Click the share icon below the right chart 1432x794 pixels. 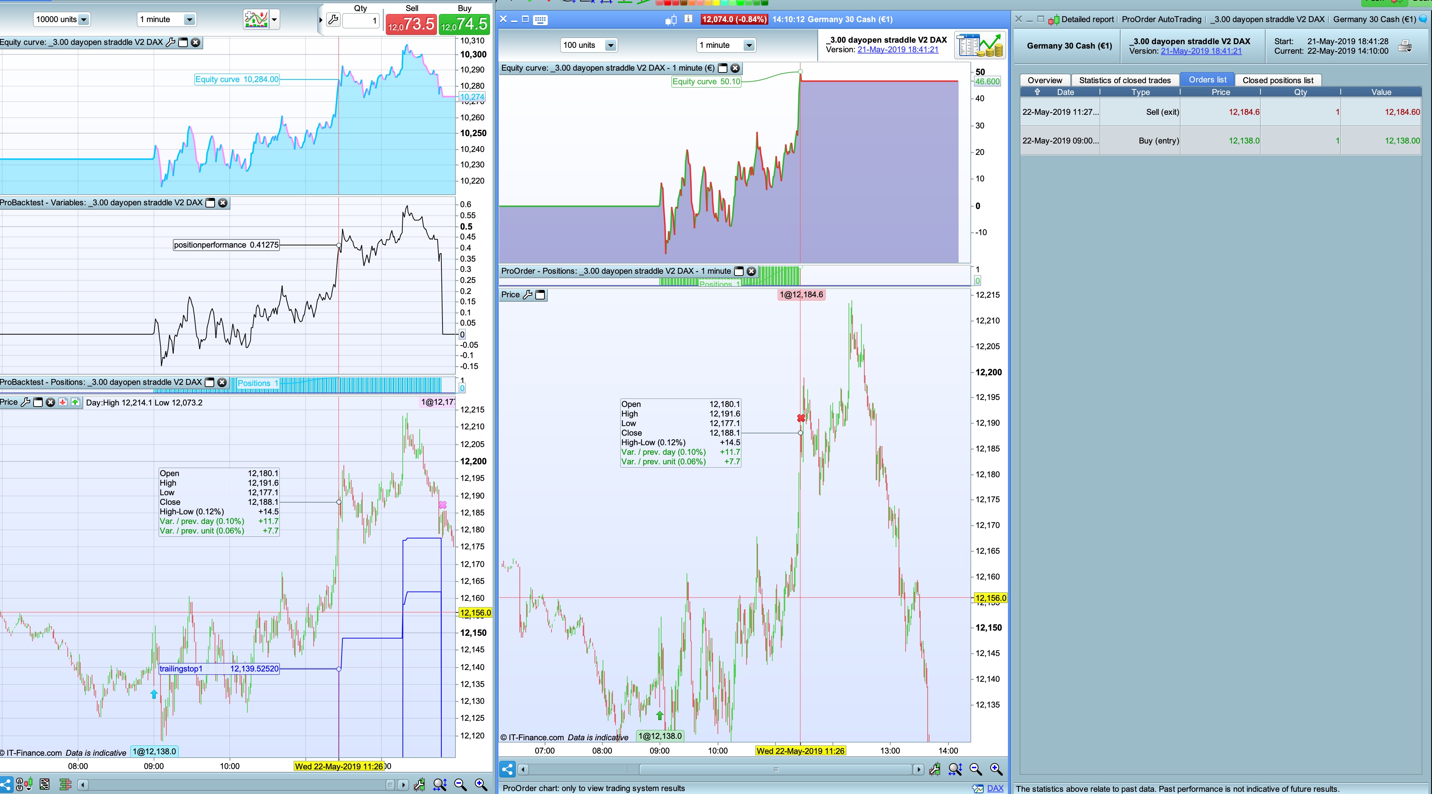click(507, 769)
